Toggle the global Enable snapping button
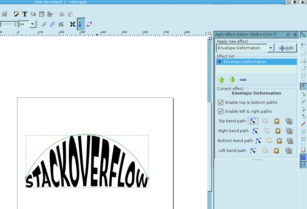This screenshot has height=209, width=307. (x=303, y=35)
